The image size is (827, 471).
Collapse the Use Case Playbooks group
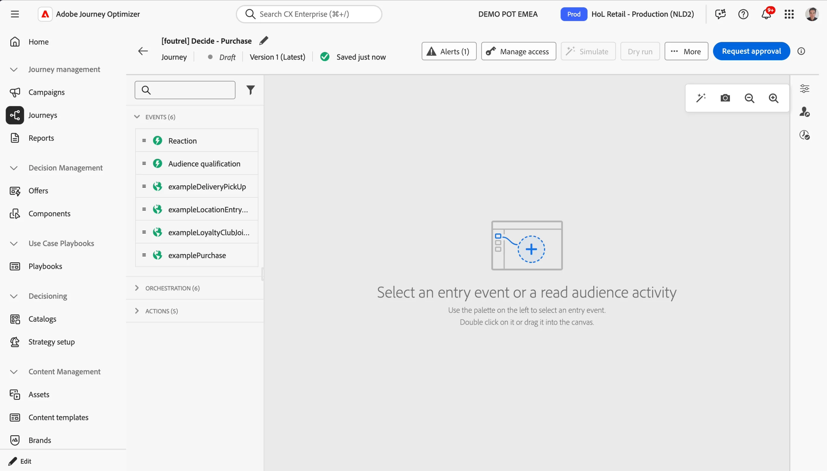coord(14,243)
